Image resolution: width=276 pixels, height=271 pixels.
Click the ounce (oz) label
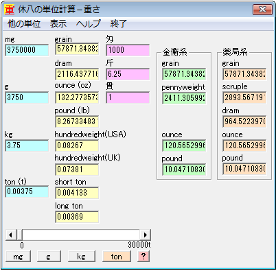point(73,85)
